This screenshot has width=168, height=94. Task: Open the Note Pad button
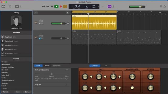tap(161, 7)
